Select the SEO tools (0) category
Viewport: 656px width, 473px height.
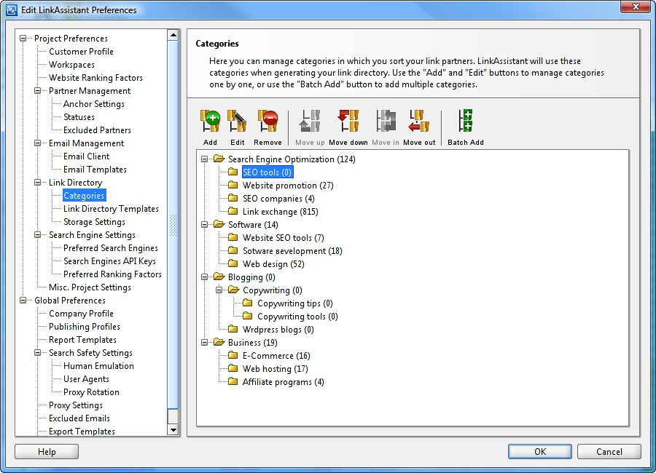(x=268, y=172)
